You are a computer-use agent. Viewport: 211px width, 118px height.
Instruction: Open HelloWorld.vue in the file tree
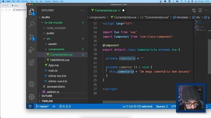62,60
